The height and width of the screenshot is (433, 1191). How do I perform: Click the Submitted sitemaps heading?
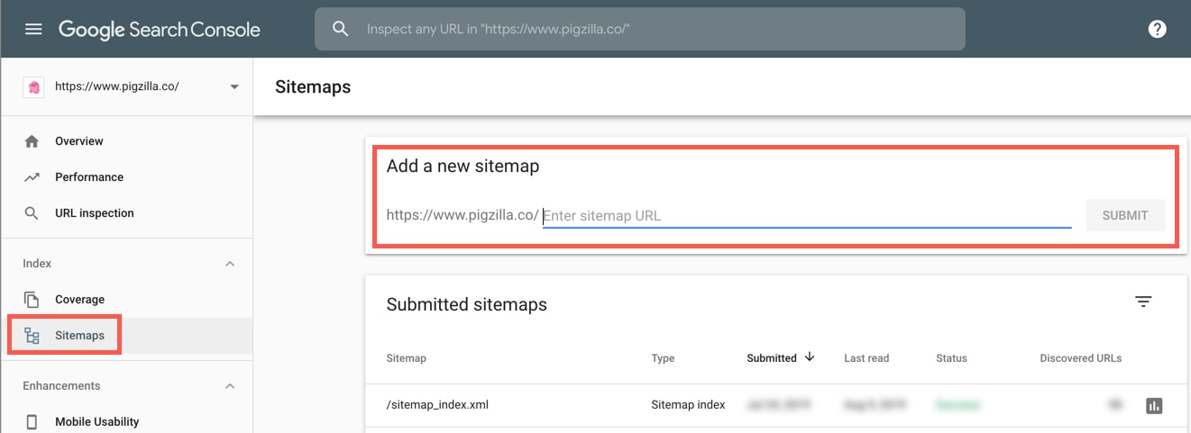[x=466, y=304]
